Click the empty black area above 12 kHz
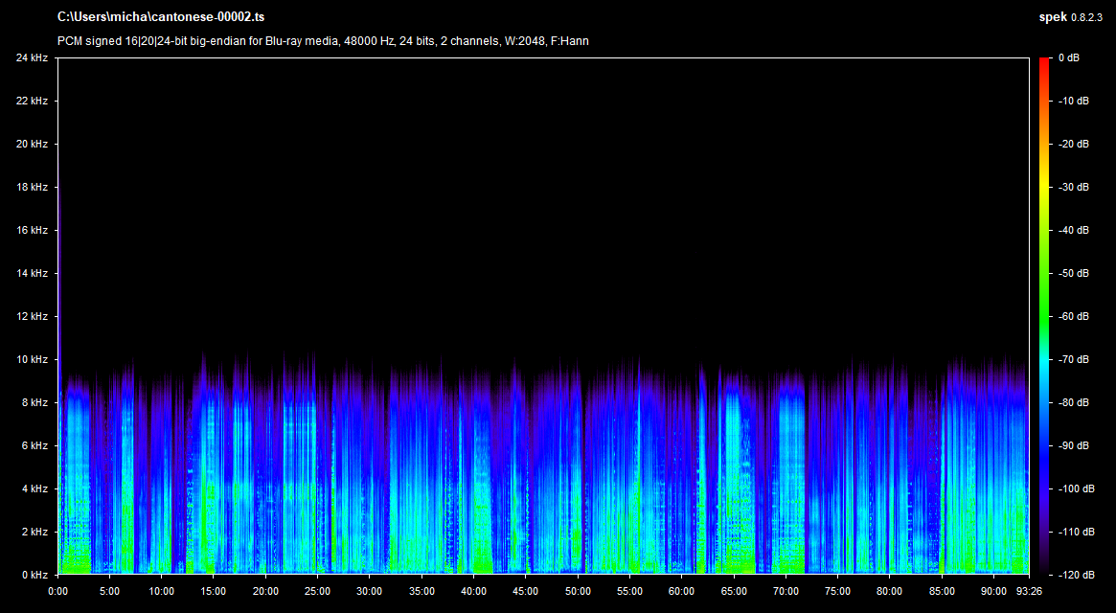The height and width of the screenshot is (613, 1116). click(536, 192)
